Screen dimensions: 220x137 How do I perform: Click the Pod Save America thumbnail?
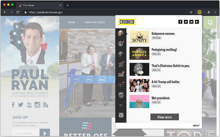[x=139, y=53]
